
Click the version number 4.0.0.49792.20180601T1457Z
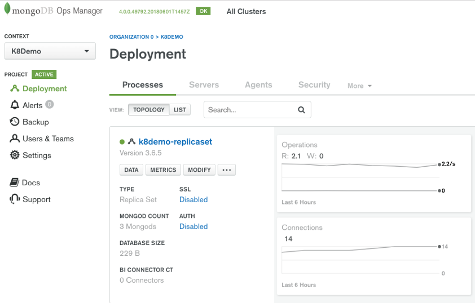154,11
